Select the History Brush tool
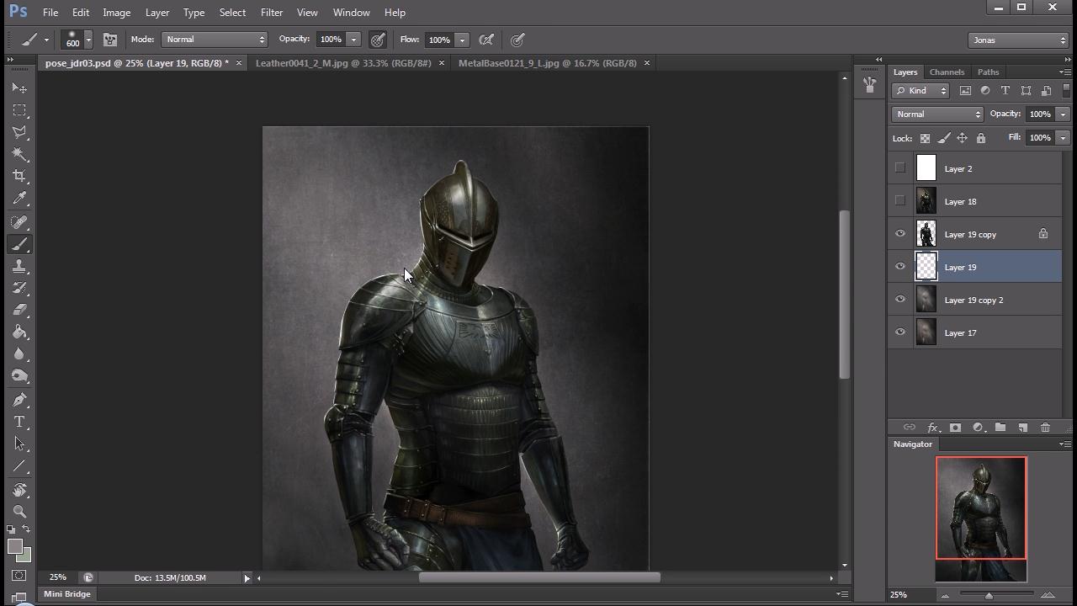Image resolution: width=1077 pixels, height=606 pixels. click(x=19, y=288)
